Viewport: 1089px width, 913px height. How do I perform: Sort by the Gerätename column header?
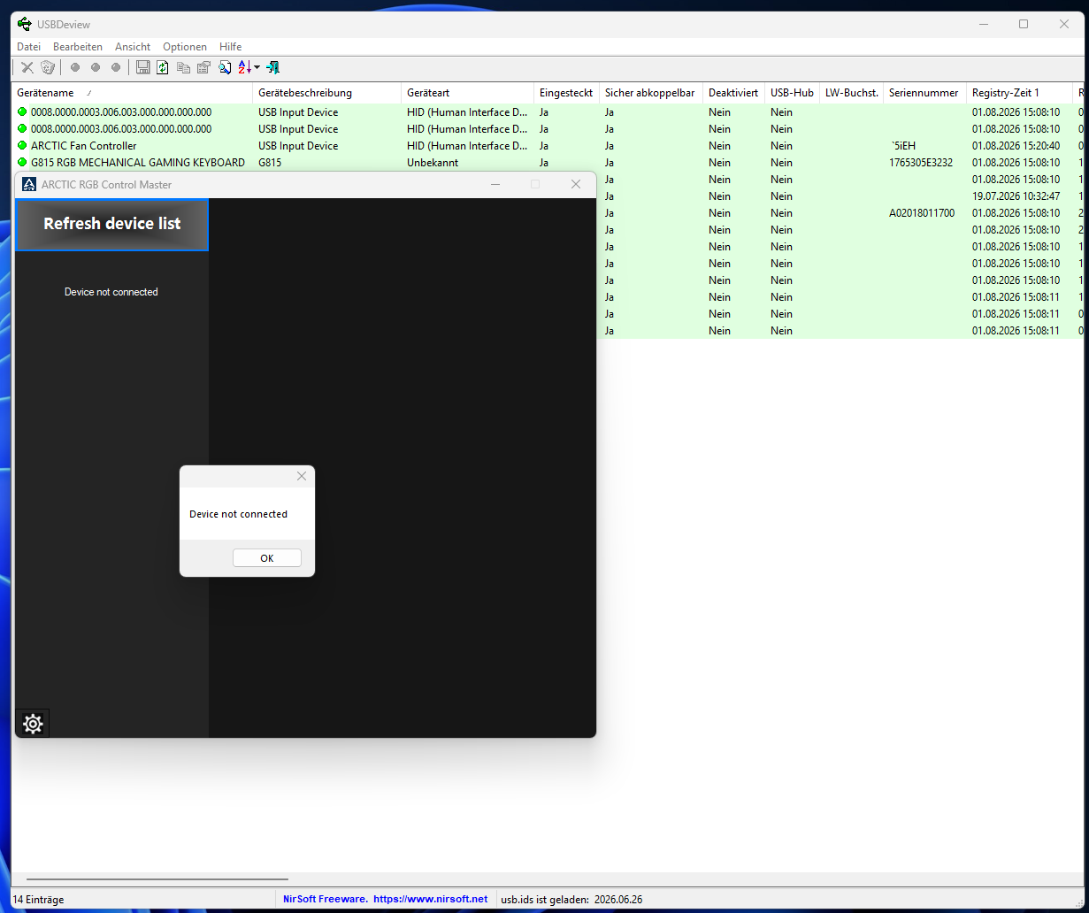132,93
